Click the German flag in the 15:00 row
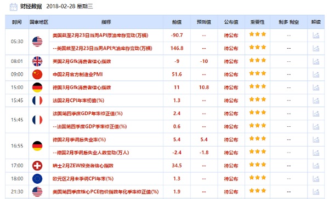The height and width of the screenshot is (199, 329). tap(37, 87)
